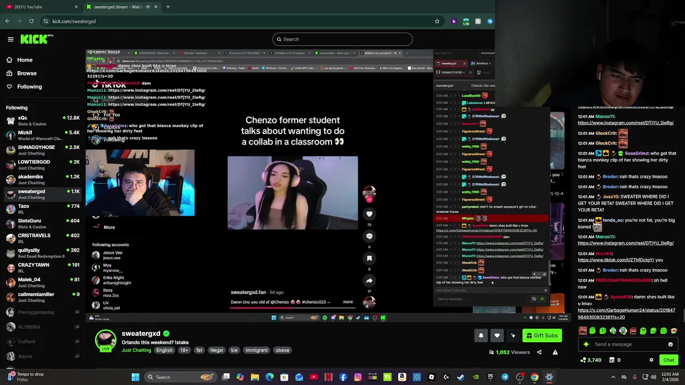685x385 pixels.
Task: Open Epic Games Launcher from taskbar
Action: click(490, 378)
